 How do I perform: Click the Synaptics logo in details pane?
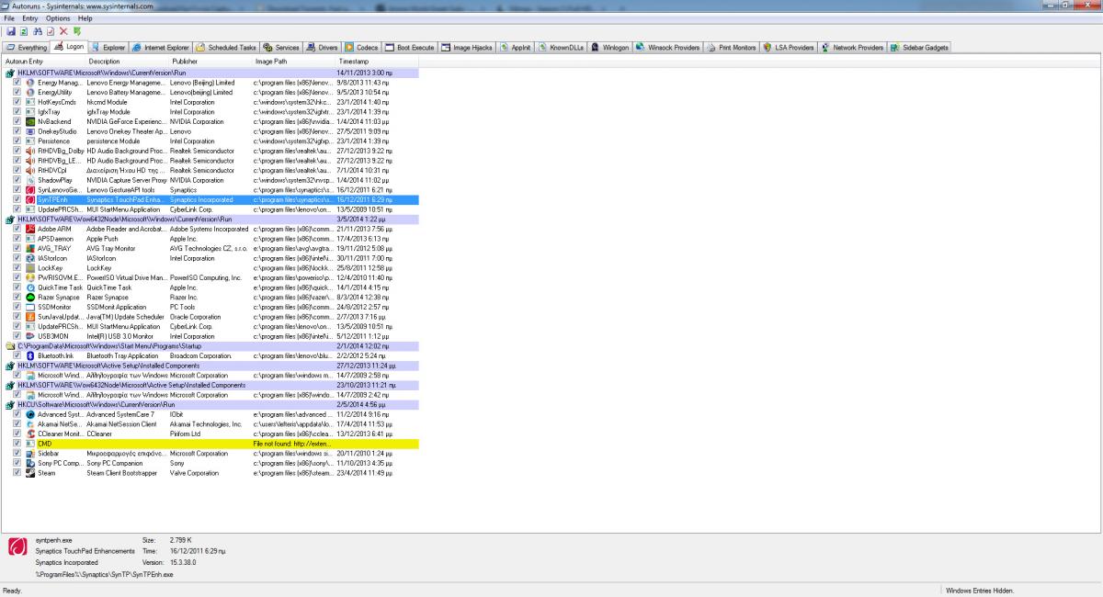point(17,548)
